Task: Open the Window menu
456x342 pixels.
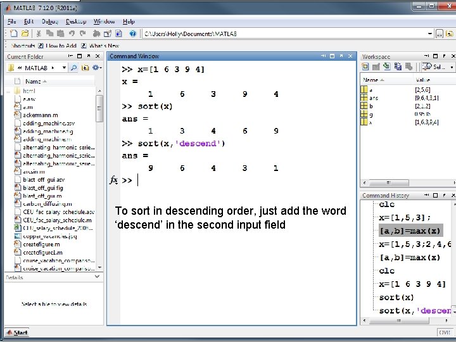Action: point(104,22)
